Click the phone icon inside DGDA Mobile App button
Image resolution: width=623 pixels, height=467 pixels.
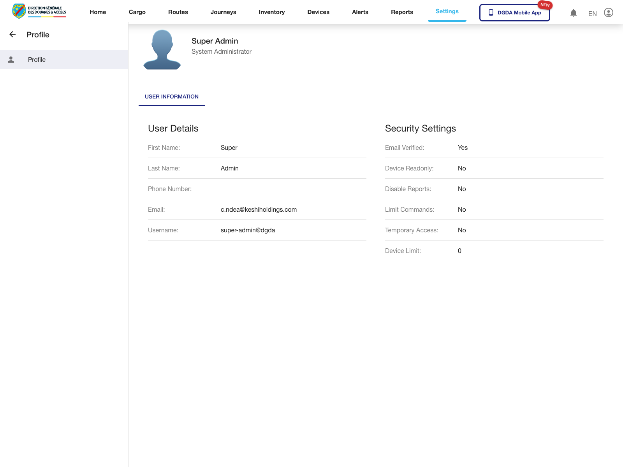click(x=490, y=12)
